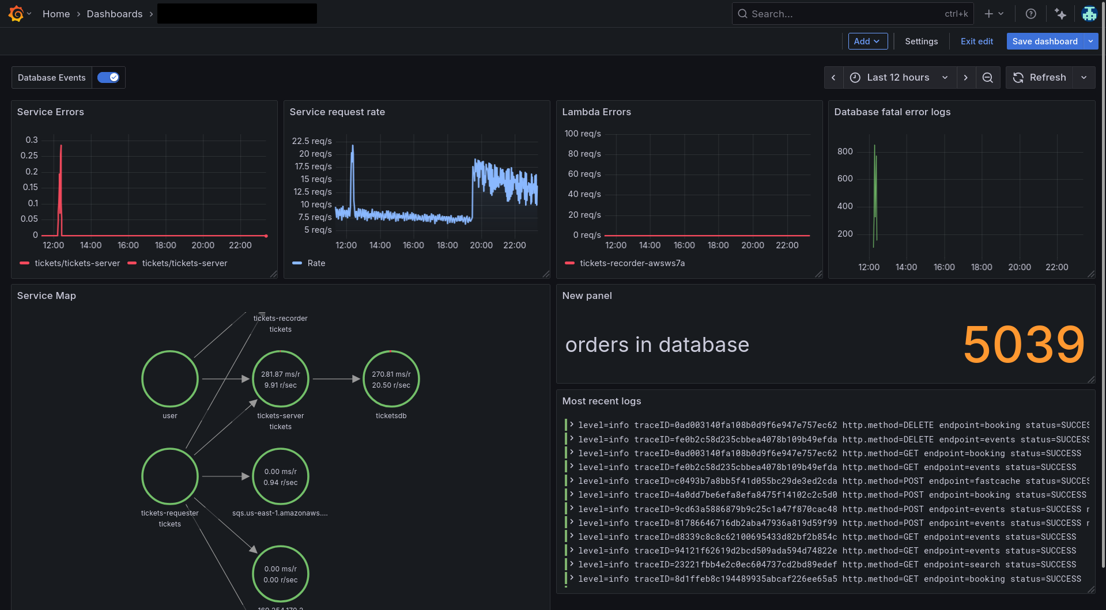Click the plus new item icon
This screenshot has width=1106, height=610.
pyautogui.click(x=989, y=14)
